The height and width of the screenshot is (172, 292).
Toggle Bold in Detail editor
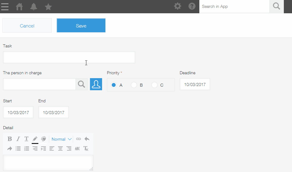pos(10,139)
